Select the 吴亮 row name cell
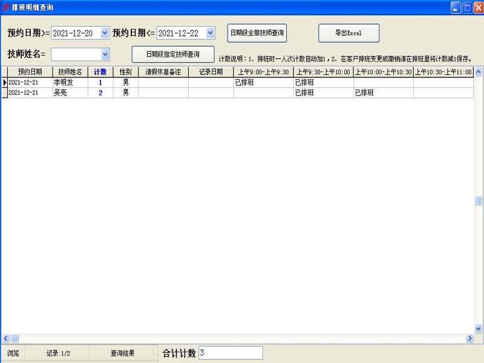This screenshot has width=484, height=363. (x=70, y=93)
